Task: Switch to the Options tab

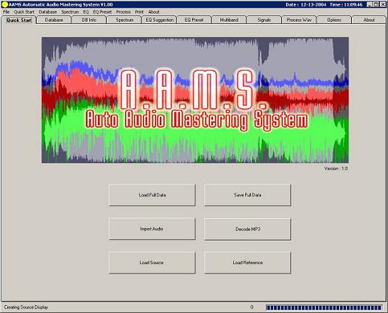Action: pos(334,20)
